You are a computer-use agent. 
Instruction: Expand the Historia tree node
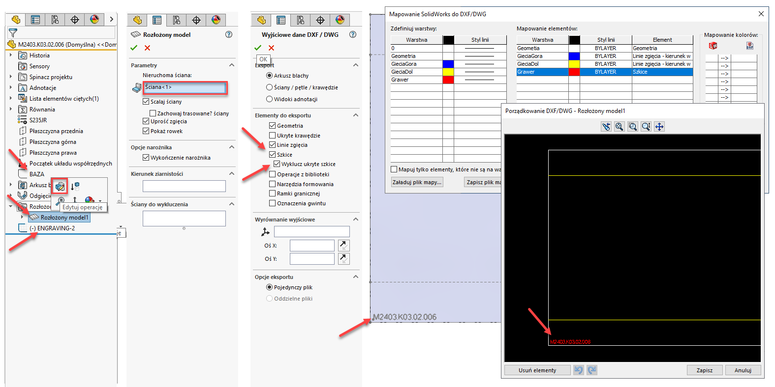(11, 55)
